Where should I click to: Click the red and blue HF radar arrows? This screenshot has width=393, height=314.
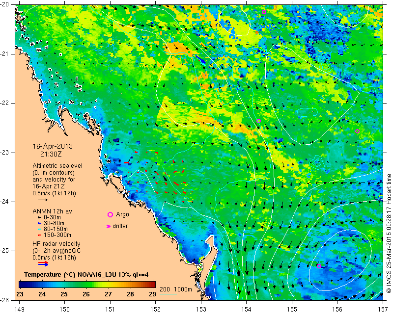tap(43, 263)
